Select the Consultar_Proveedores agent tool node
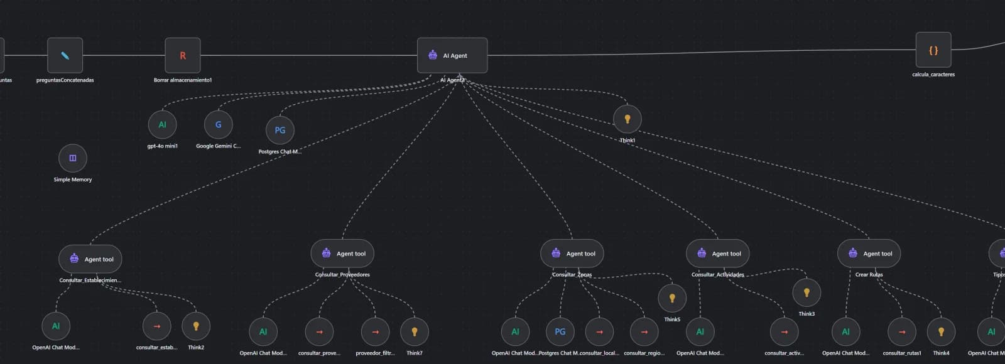 [x=342, y=254]
